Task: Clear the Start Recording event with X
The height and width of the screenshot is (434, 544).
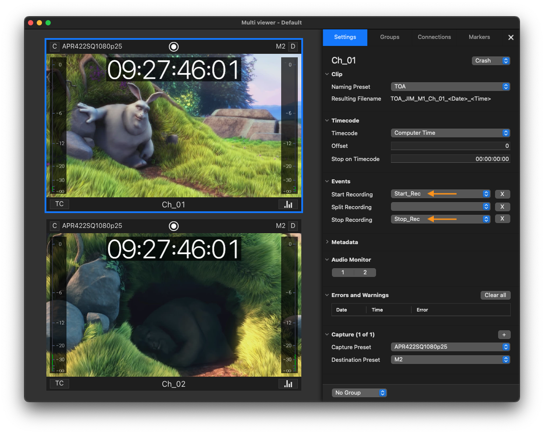Action: pyautogui.click(x=502, y=194)
